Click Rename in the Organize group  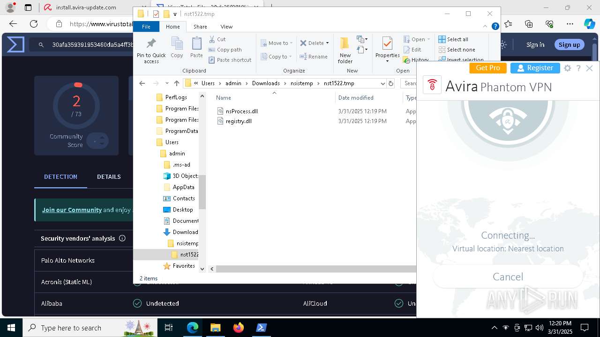tap(314, 57)
